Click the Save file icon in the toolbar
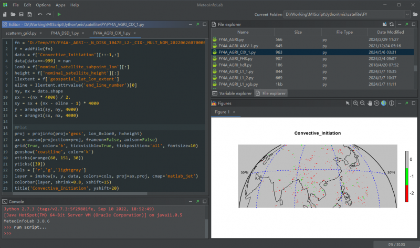 20,14
